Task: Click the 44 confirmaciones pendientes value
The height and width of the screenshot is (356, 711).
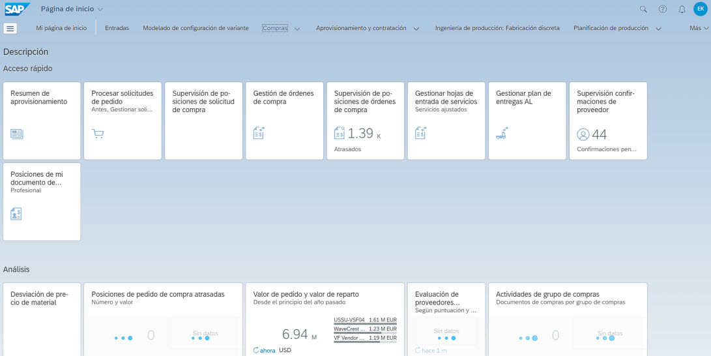Action: (600, 134)
